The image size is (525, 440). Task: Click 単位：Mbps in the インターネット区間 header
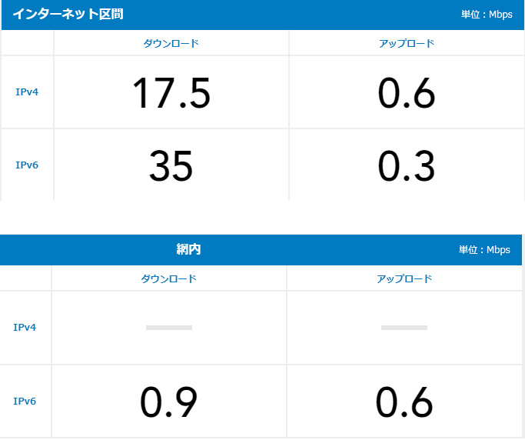click(x=487, y=15)
